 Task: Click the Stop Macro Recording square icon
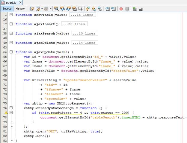point(127,9)
